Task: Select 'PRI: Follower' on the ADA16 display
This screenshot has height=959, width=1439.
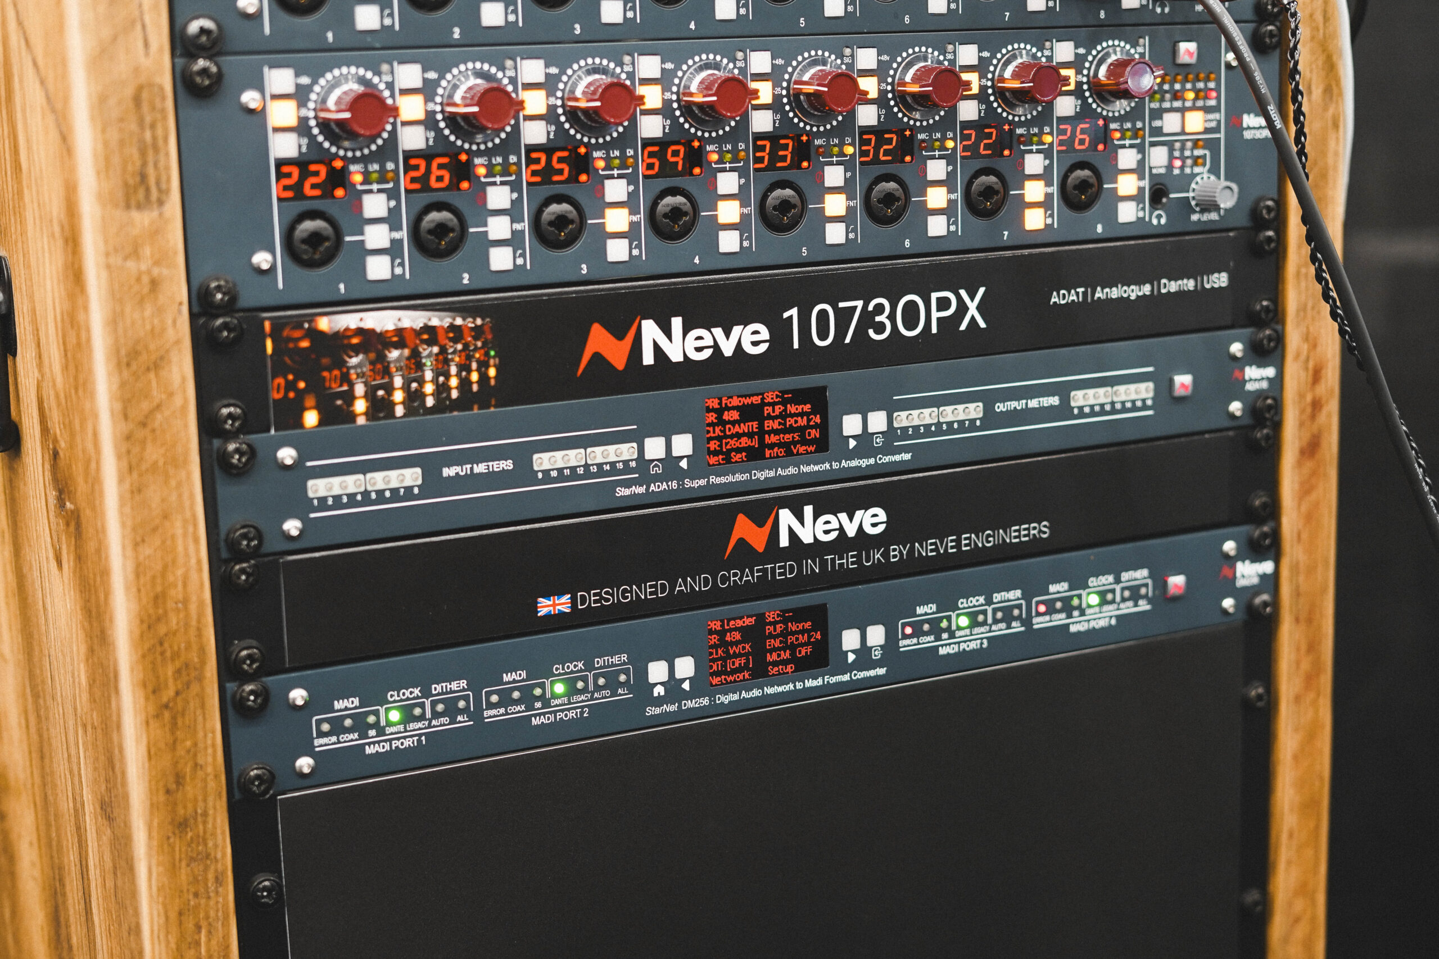Action: (733, 401)
